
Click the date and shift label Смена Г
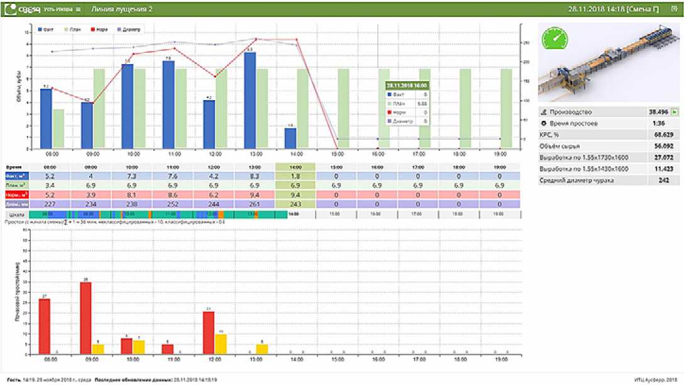[x=614, y=9]
